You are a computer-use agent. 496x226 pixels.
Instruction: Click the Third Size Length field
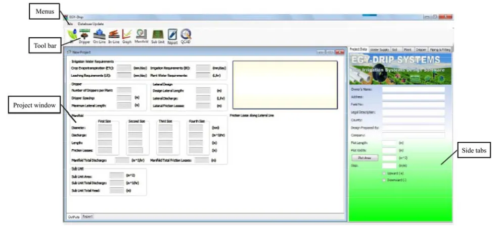click(x=165, y=143)
